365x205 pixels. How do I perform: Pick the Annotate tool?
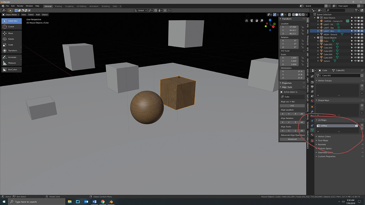click(x=11, y=57)
